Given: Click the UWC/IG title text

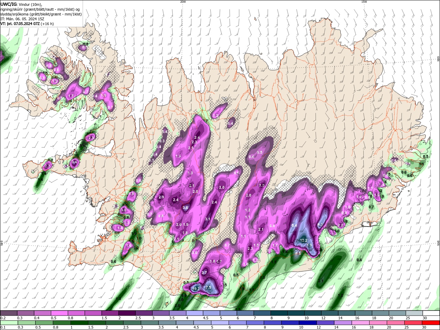Looking at the screenshot, I should 9,4.
